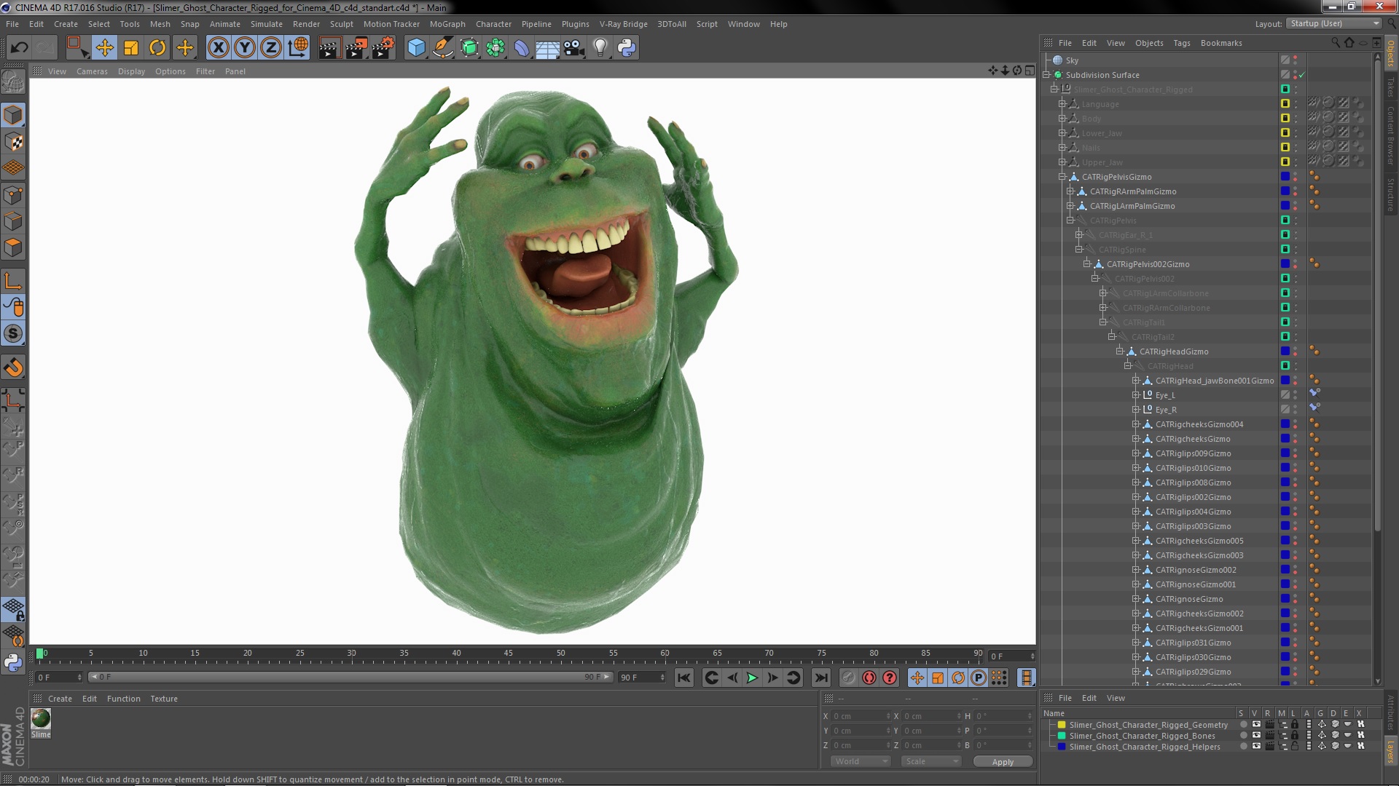Viewport: 1399px width, 786px height.
Task: Click Go to End of animation
Action: click(x=821, y=678)
